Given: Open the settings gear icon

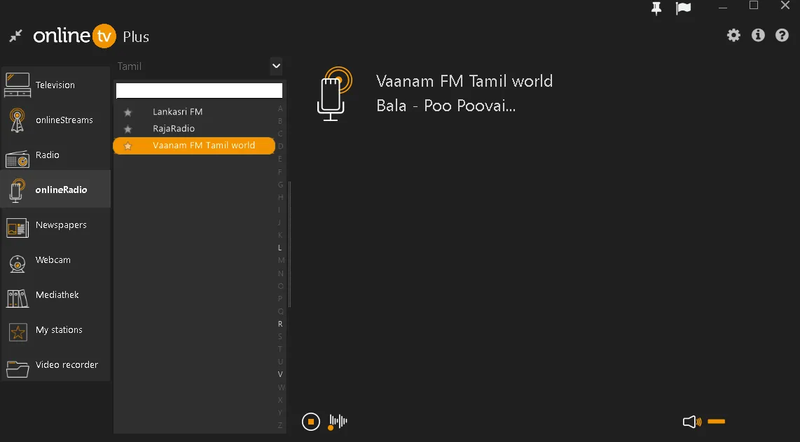Looking at the screenshot, I should pyautogui.click(x=733, y=35).
